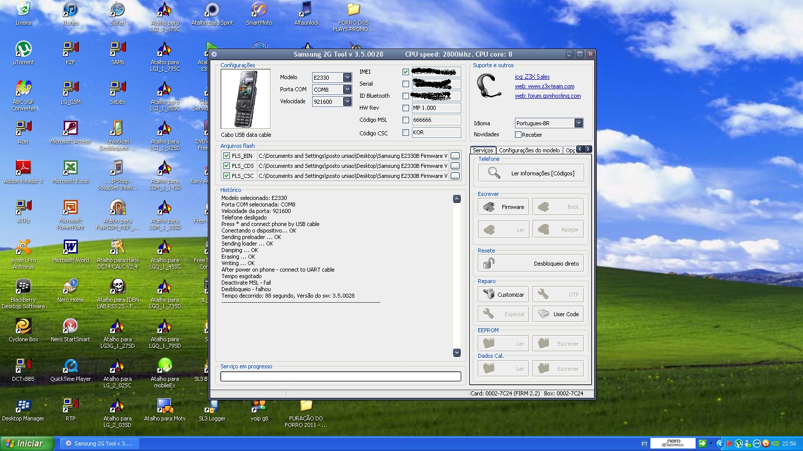Enable the HW Rev checkbox
803x451 pixels.
[406, 108]
